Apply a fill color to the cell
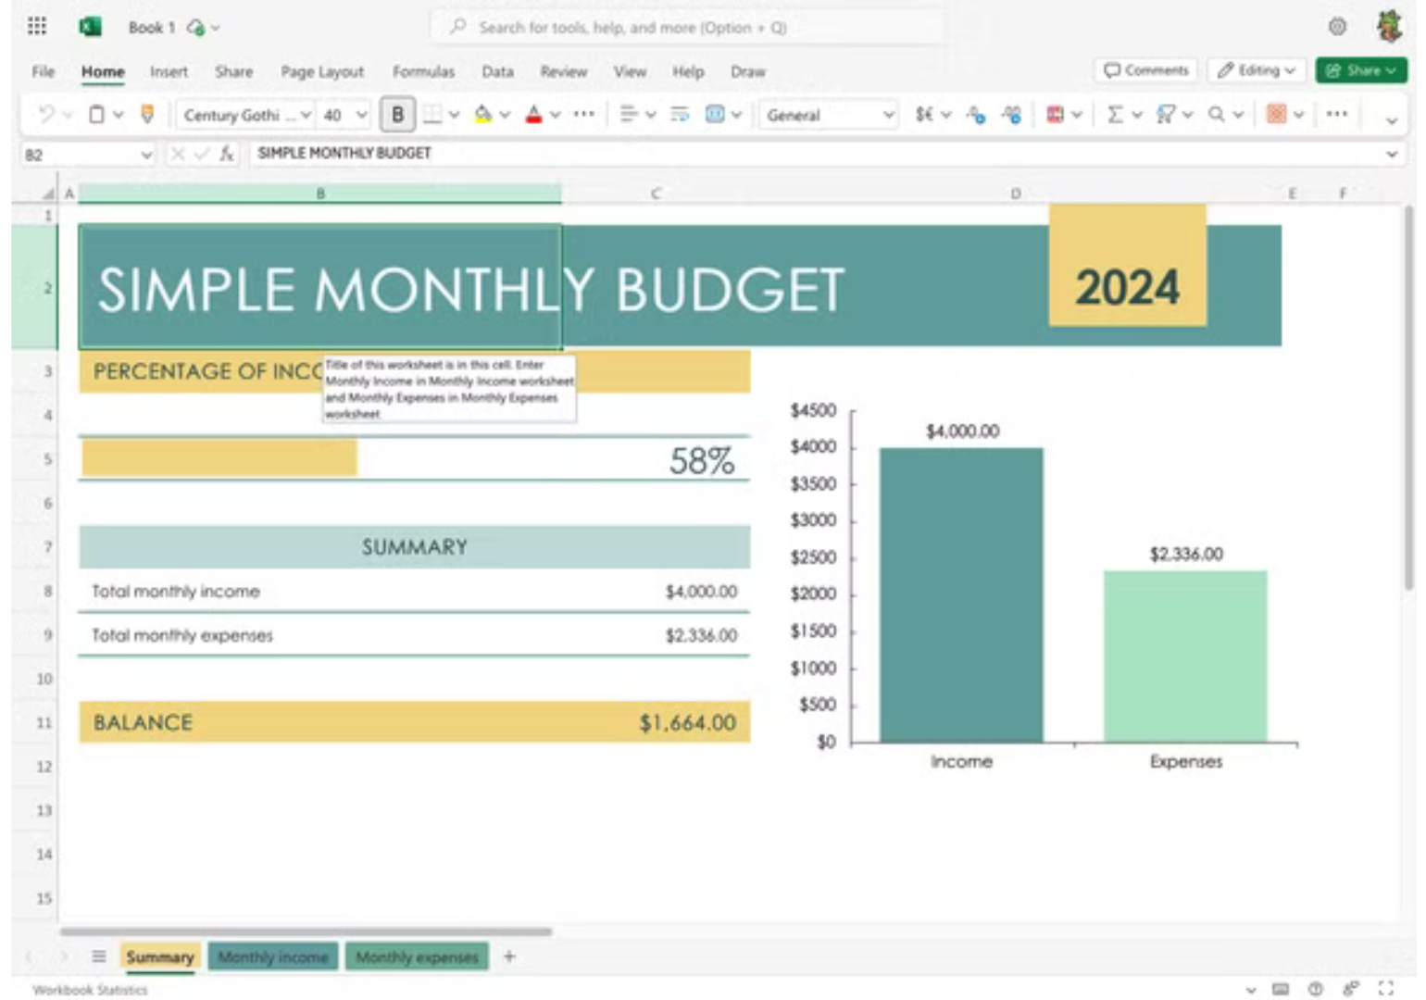Viewport: 1426px width, 1000px height. [482, 115]
